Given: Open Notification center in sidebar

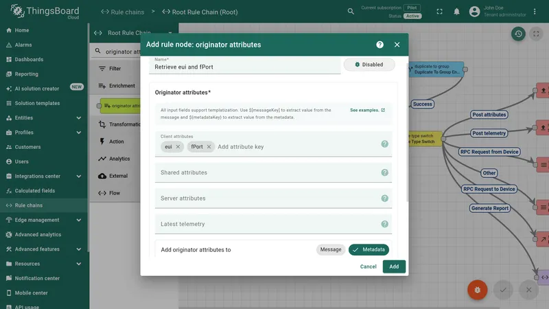Looking at the screenshot, I should [44, 279].
